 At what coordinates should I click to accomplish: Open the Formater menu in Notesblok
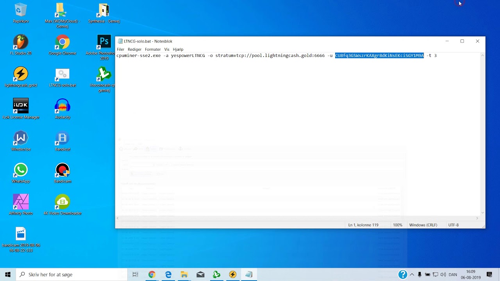click(153, 49)
